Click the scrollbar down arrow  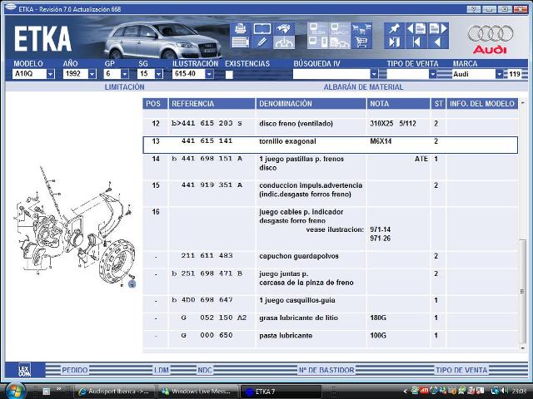point(522,348)
